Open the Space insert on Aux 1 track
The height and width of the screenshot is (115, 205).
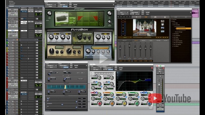(x=24, y=31)
